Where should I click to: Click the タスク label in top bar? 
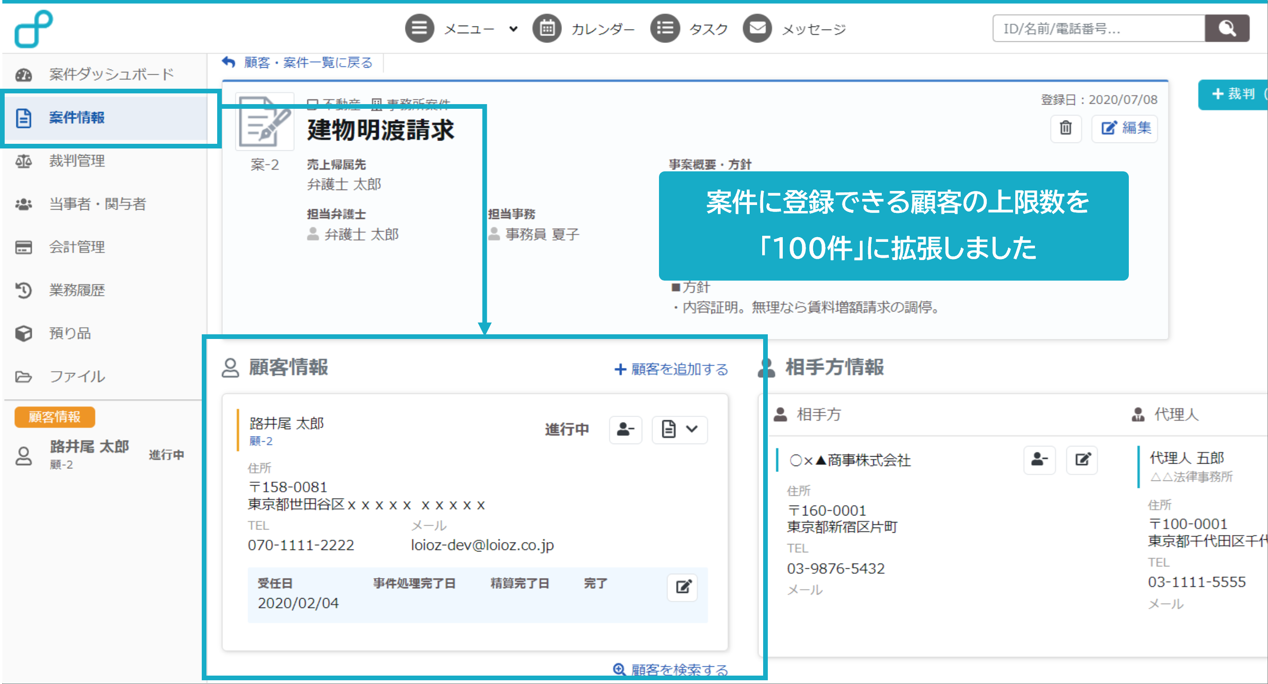click(708, 29)
